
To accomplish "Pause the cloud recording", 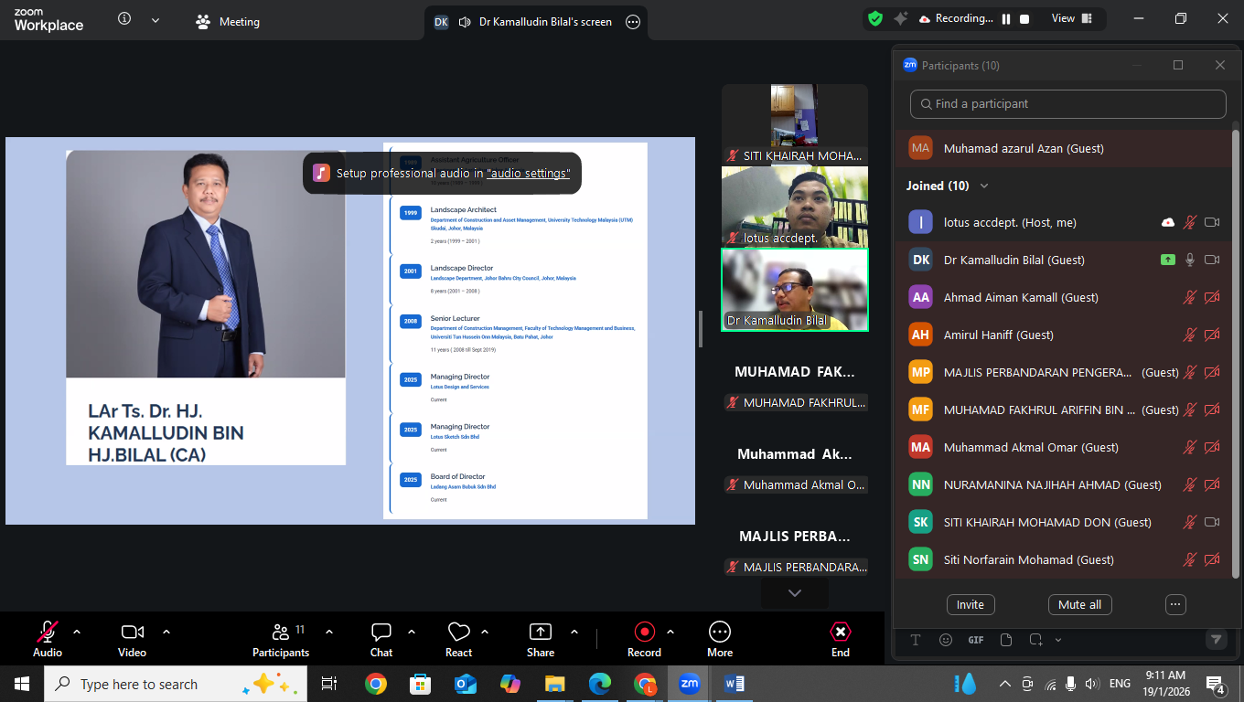I will click(x=1006, y=18).
